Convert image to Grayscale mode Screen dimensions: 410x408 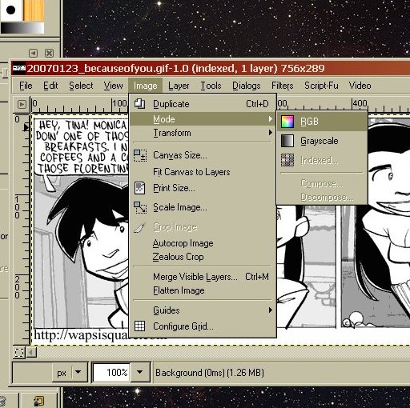click(x=322, y=141)
